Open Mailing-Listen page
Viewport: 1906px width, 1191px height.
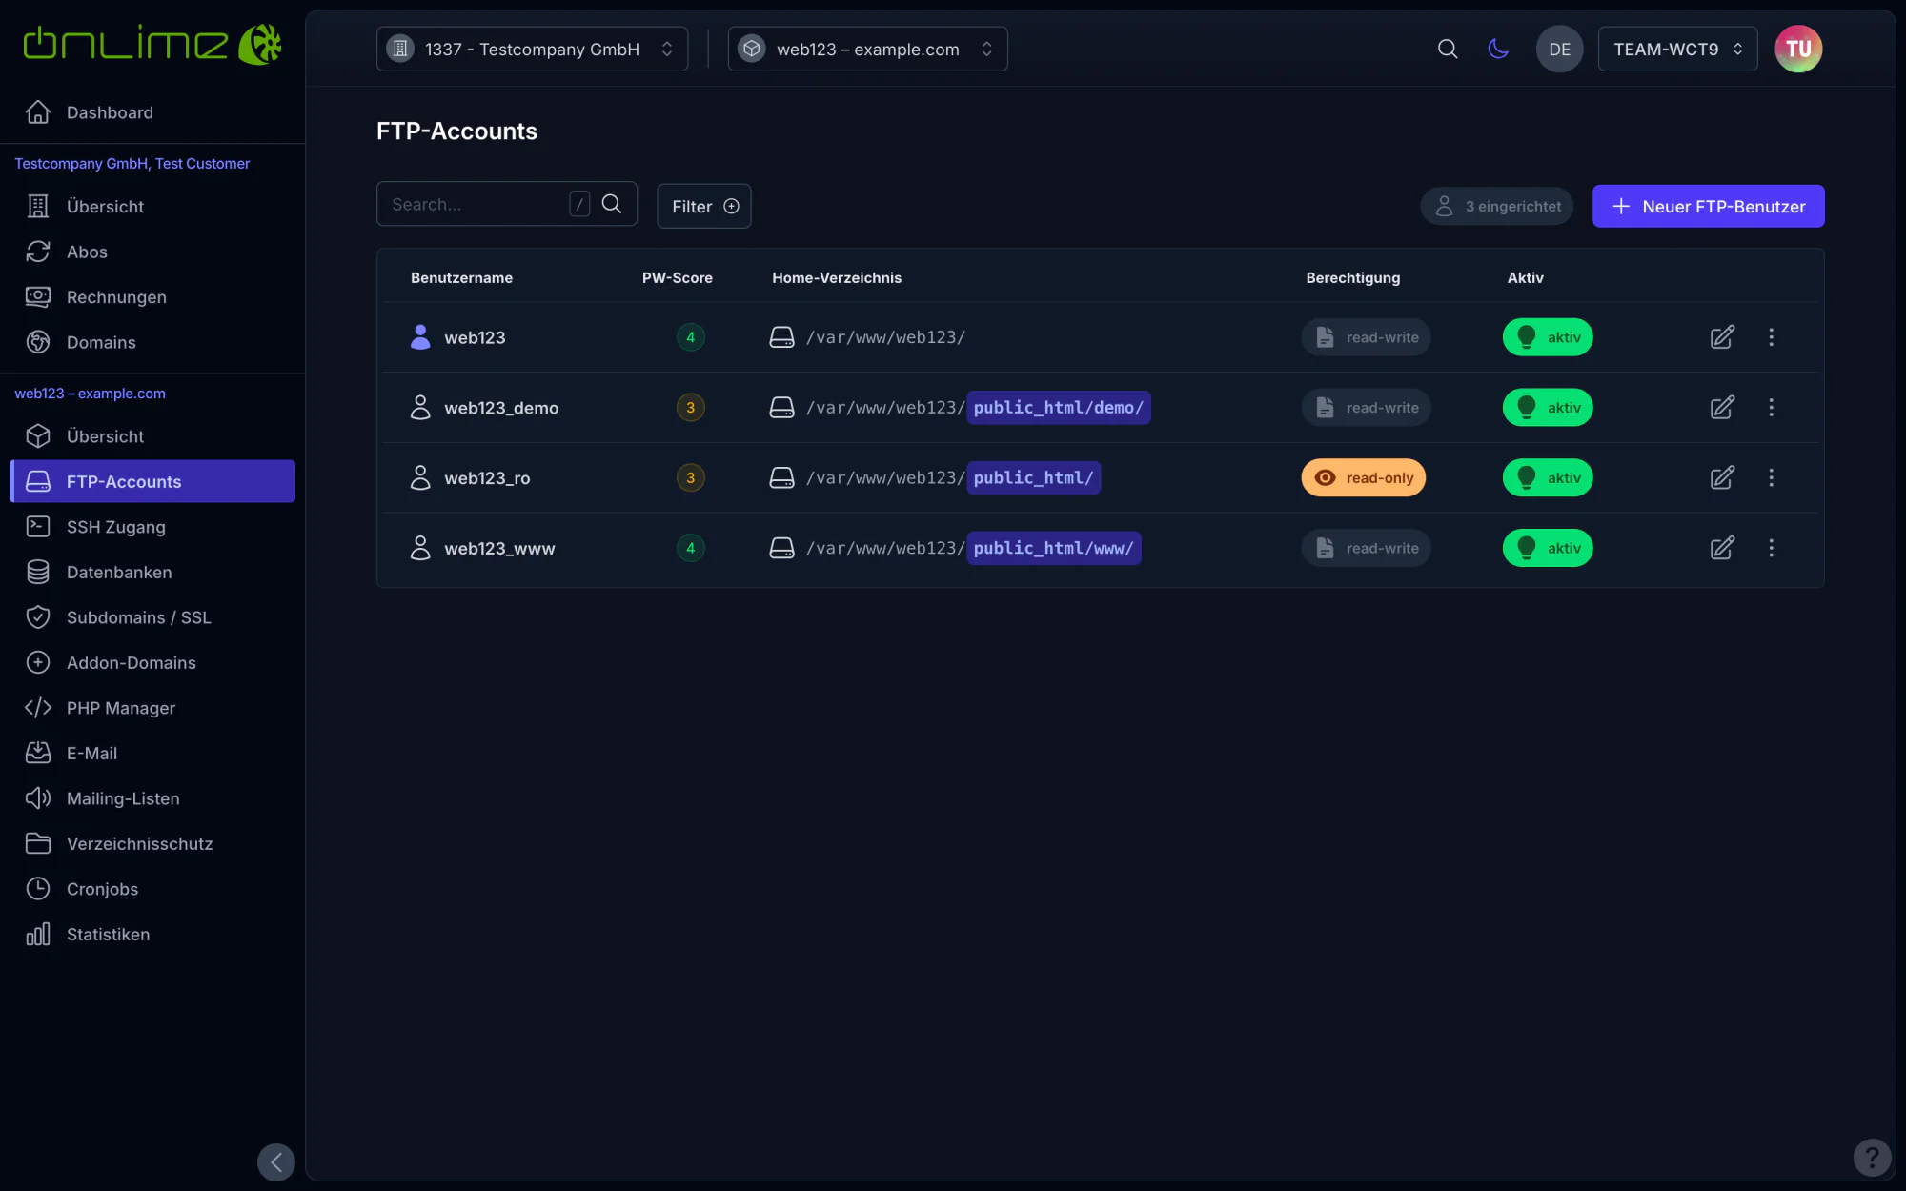pos(152,798)
